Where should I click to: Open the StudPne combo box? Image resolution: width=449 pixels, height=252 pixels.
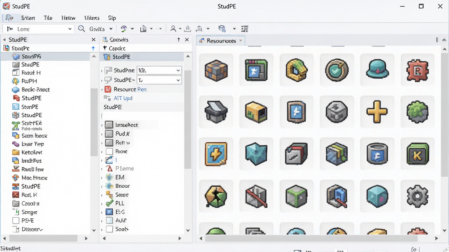159,70
